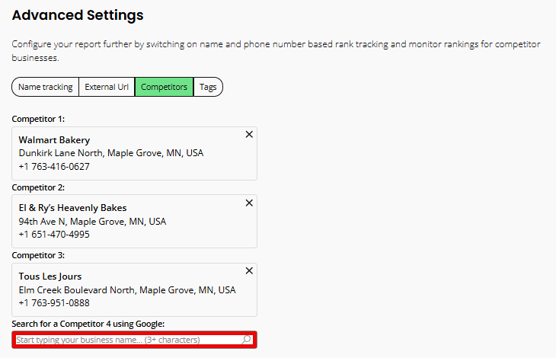Click phone number +1 651-470-4995
Viewport: 556px width, 358px height.
pos(54,235)
